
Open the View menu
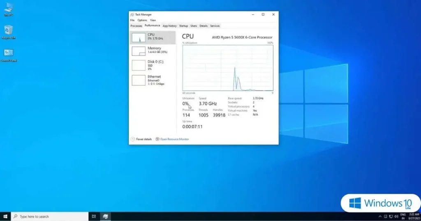pyautogui.click(x=153, y=20)
